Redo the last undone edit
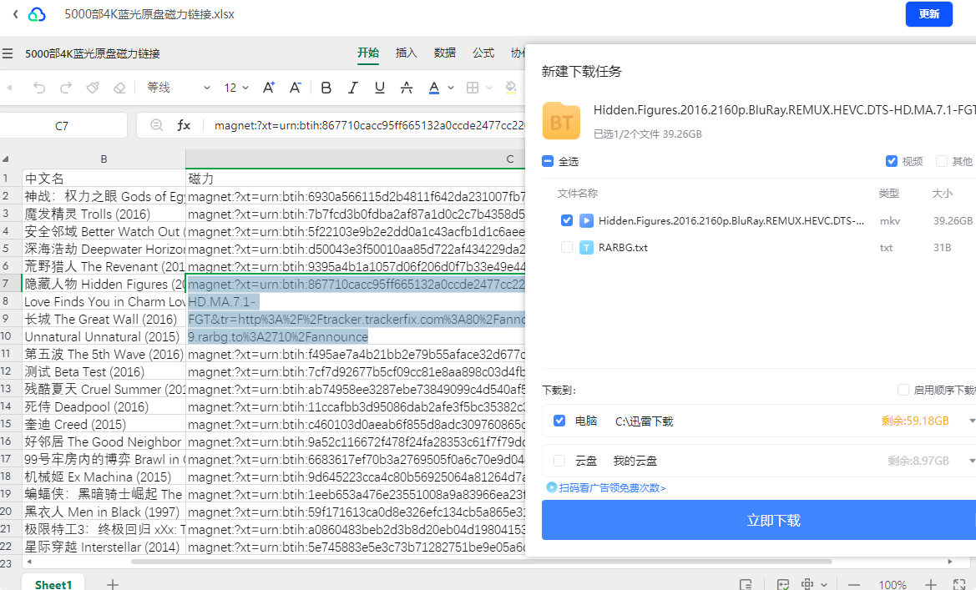 point(65,88)
